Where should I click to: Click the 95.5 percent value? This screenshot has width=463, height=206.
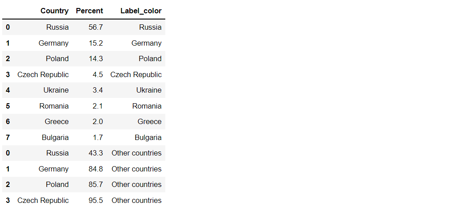[x=96, y=201]
